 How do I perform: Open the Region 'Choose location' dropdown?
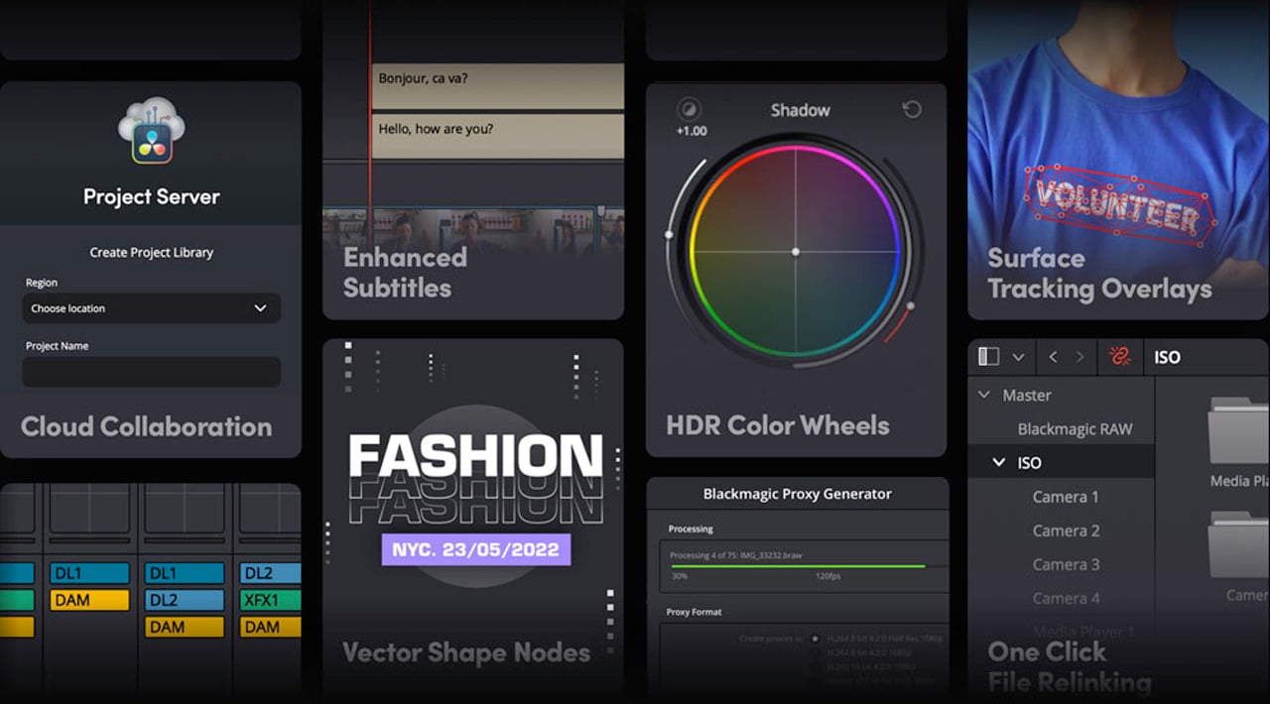pyautogui.click(x=151, y=308)
